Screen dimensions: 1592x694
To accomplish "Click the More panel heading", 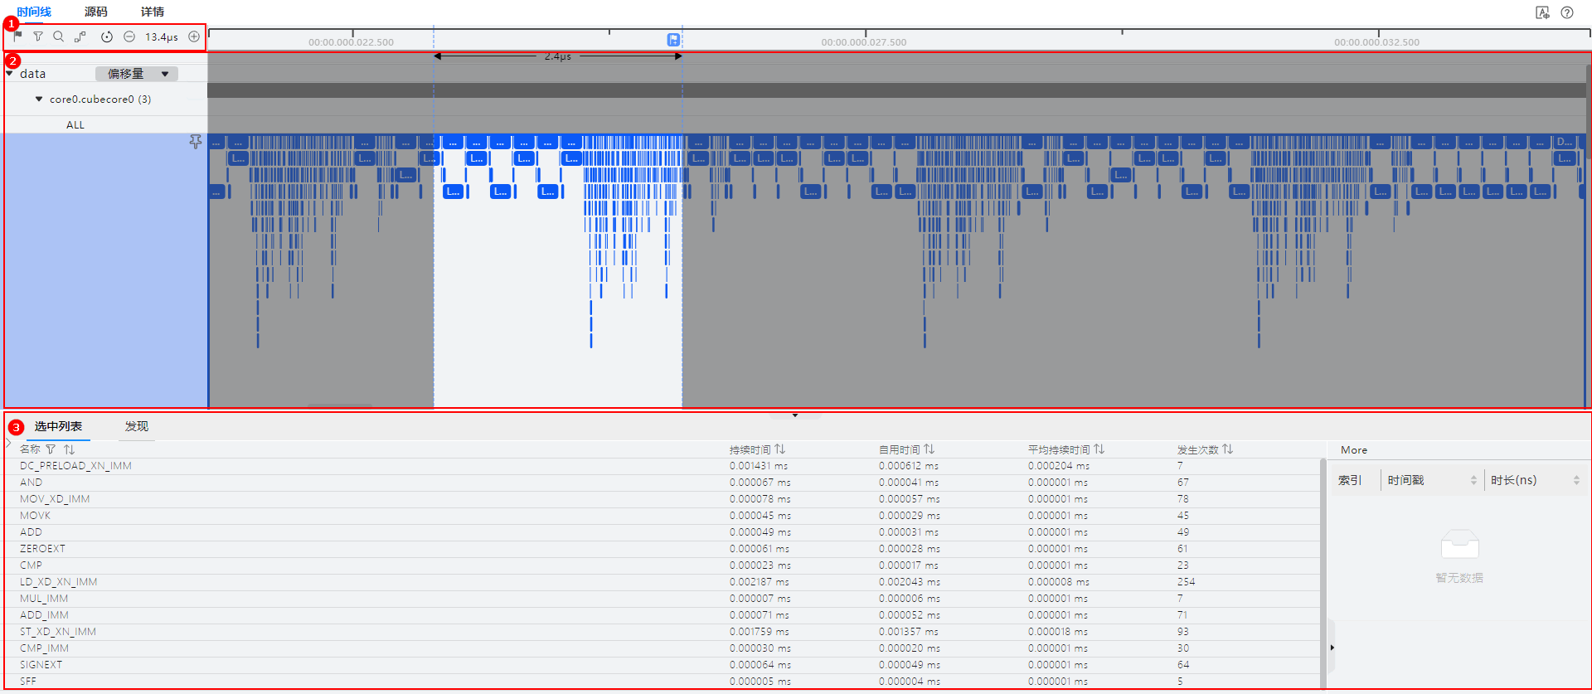I will [x=1354, y=450].
